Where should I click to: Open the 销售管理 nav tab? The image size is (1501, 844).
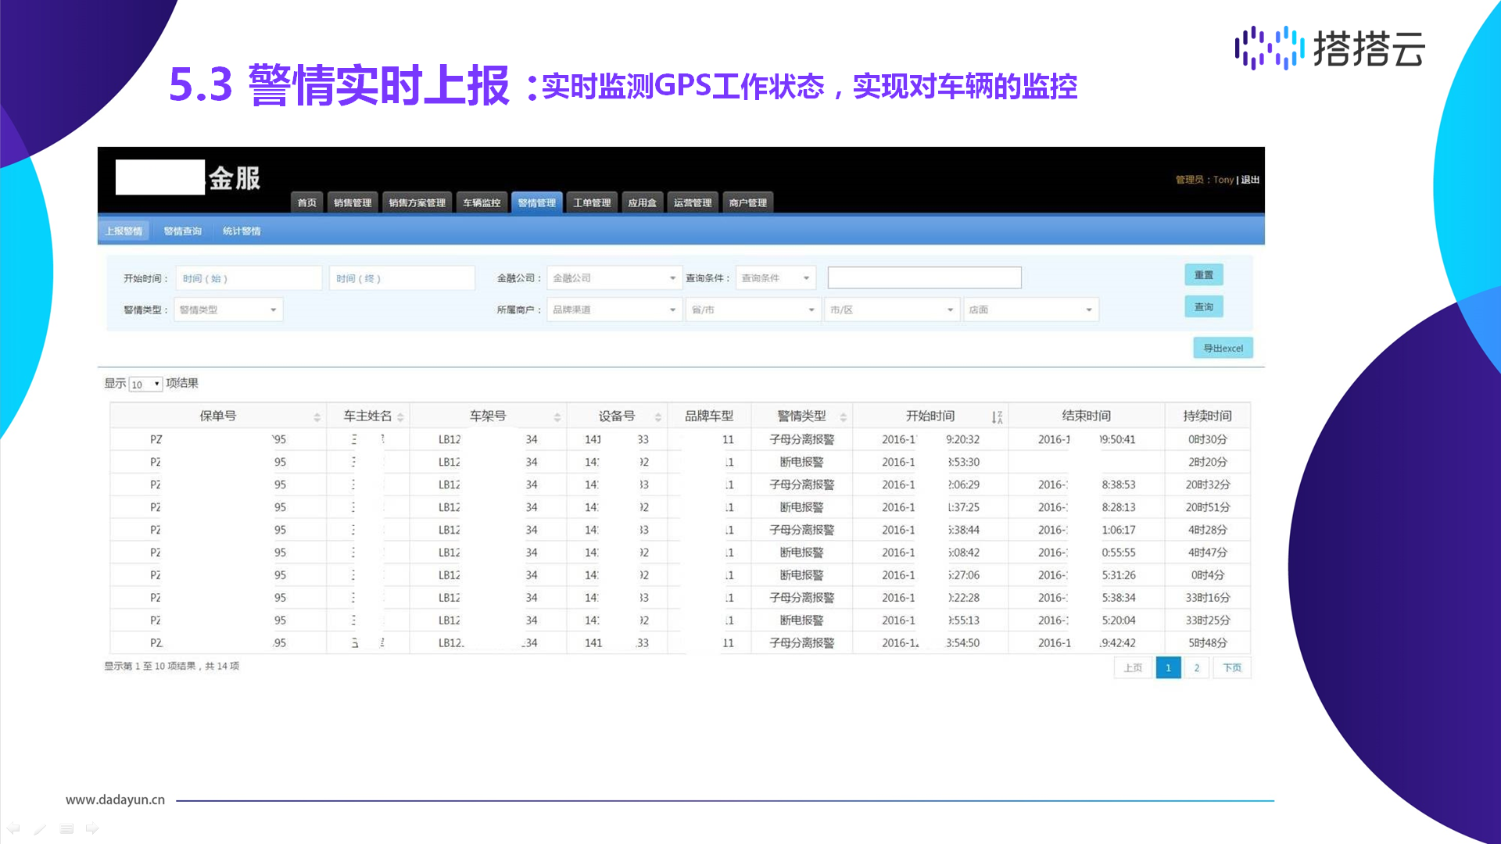[x=353, y=202]
